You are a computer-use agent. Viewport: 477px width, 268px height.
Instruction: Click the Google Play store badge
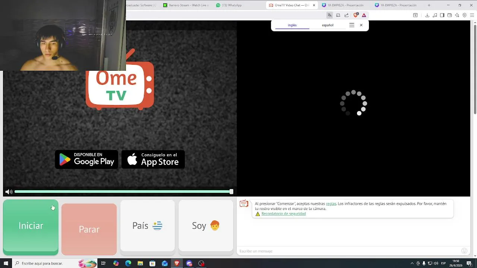point(86,159)
